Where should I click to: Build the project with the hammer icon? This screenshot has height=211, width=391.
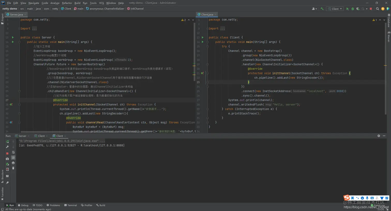[x=322, y=9]
